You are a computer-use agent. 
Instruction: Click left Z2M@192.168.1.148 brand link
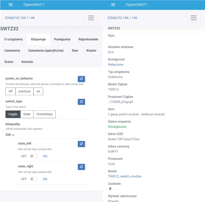[20, 18]
